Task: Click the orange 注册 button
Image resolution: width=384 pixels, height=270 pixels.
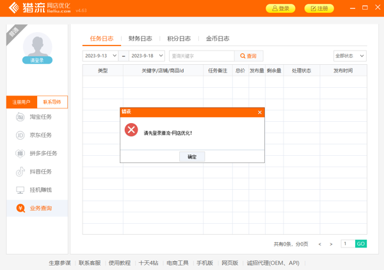Action: (x=319, y=8)
